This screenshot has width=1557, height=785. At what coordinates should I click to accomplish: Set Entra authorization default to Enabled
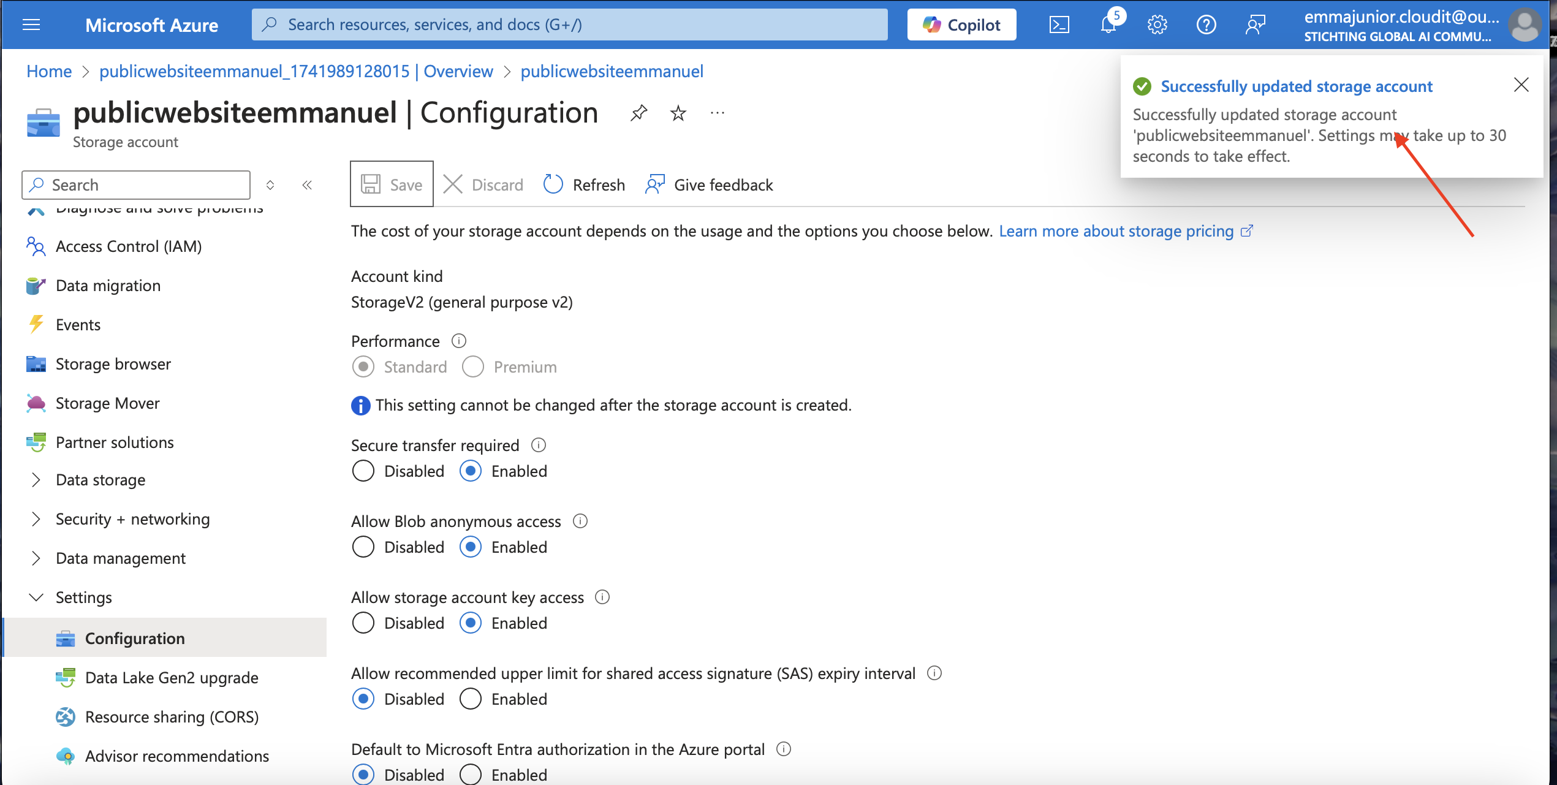pos(471,775)
